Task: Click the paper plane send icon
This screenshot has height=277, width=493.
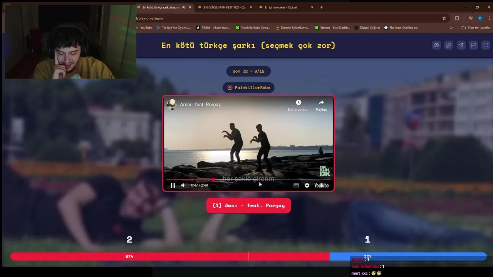Action: [x=461, y=45]
